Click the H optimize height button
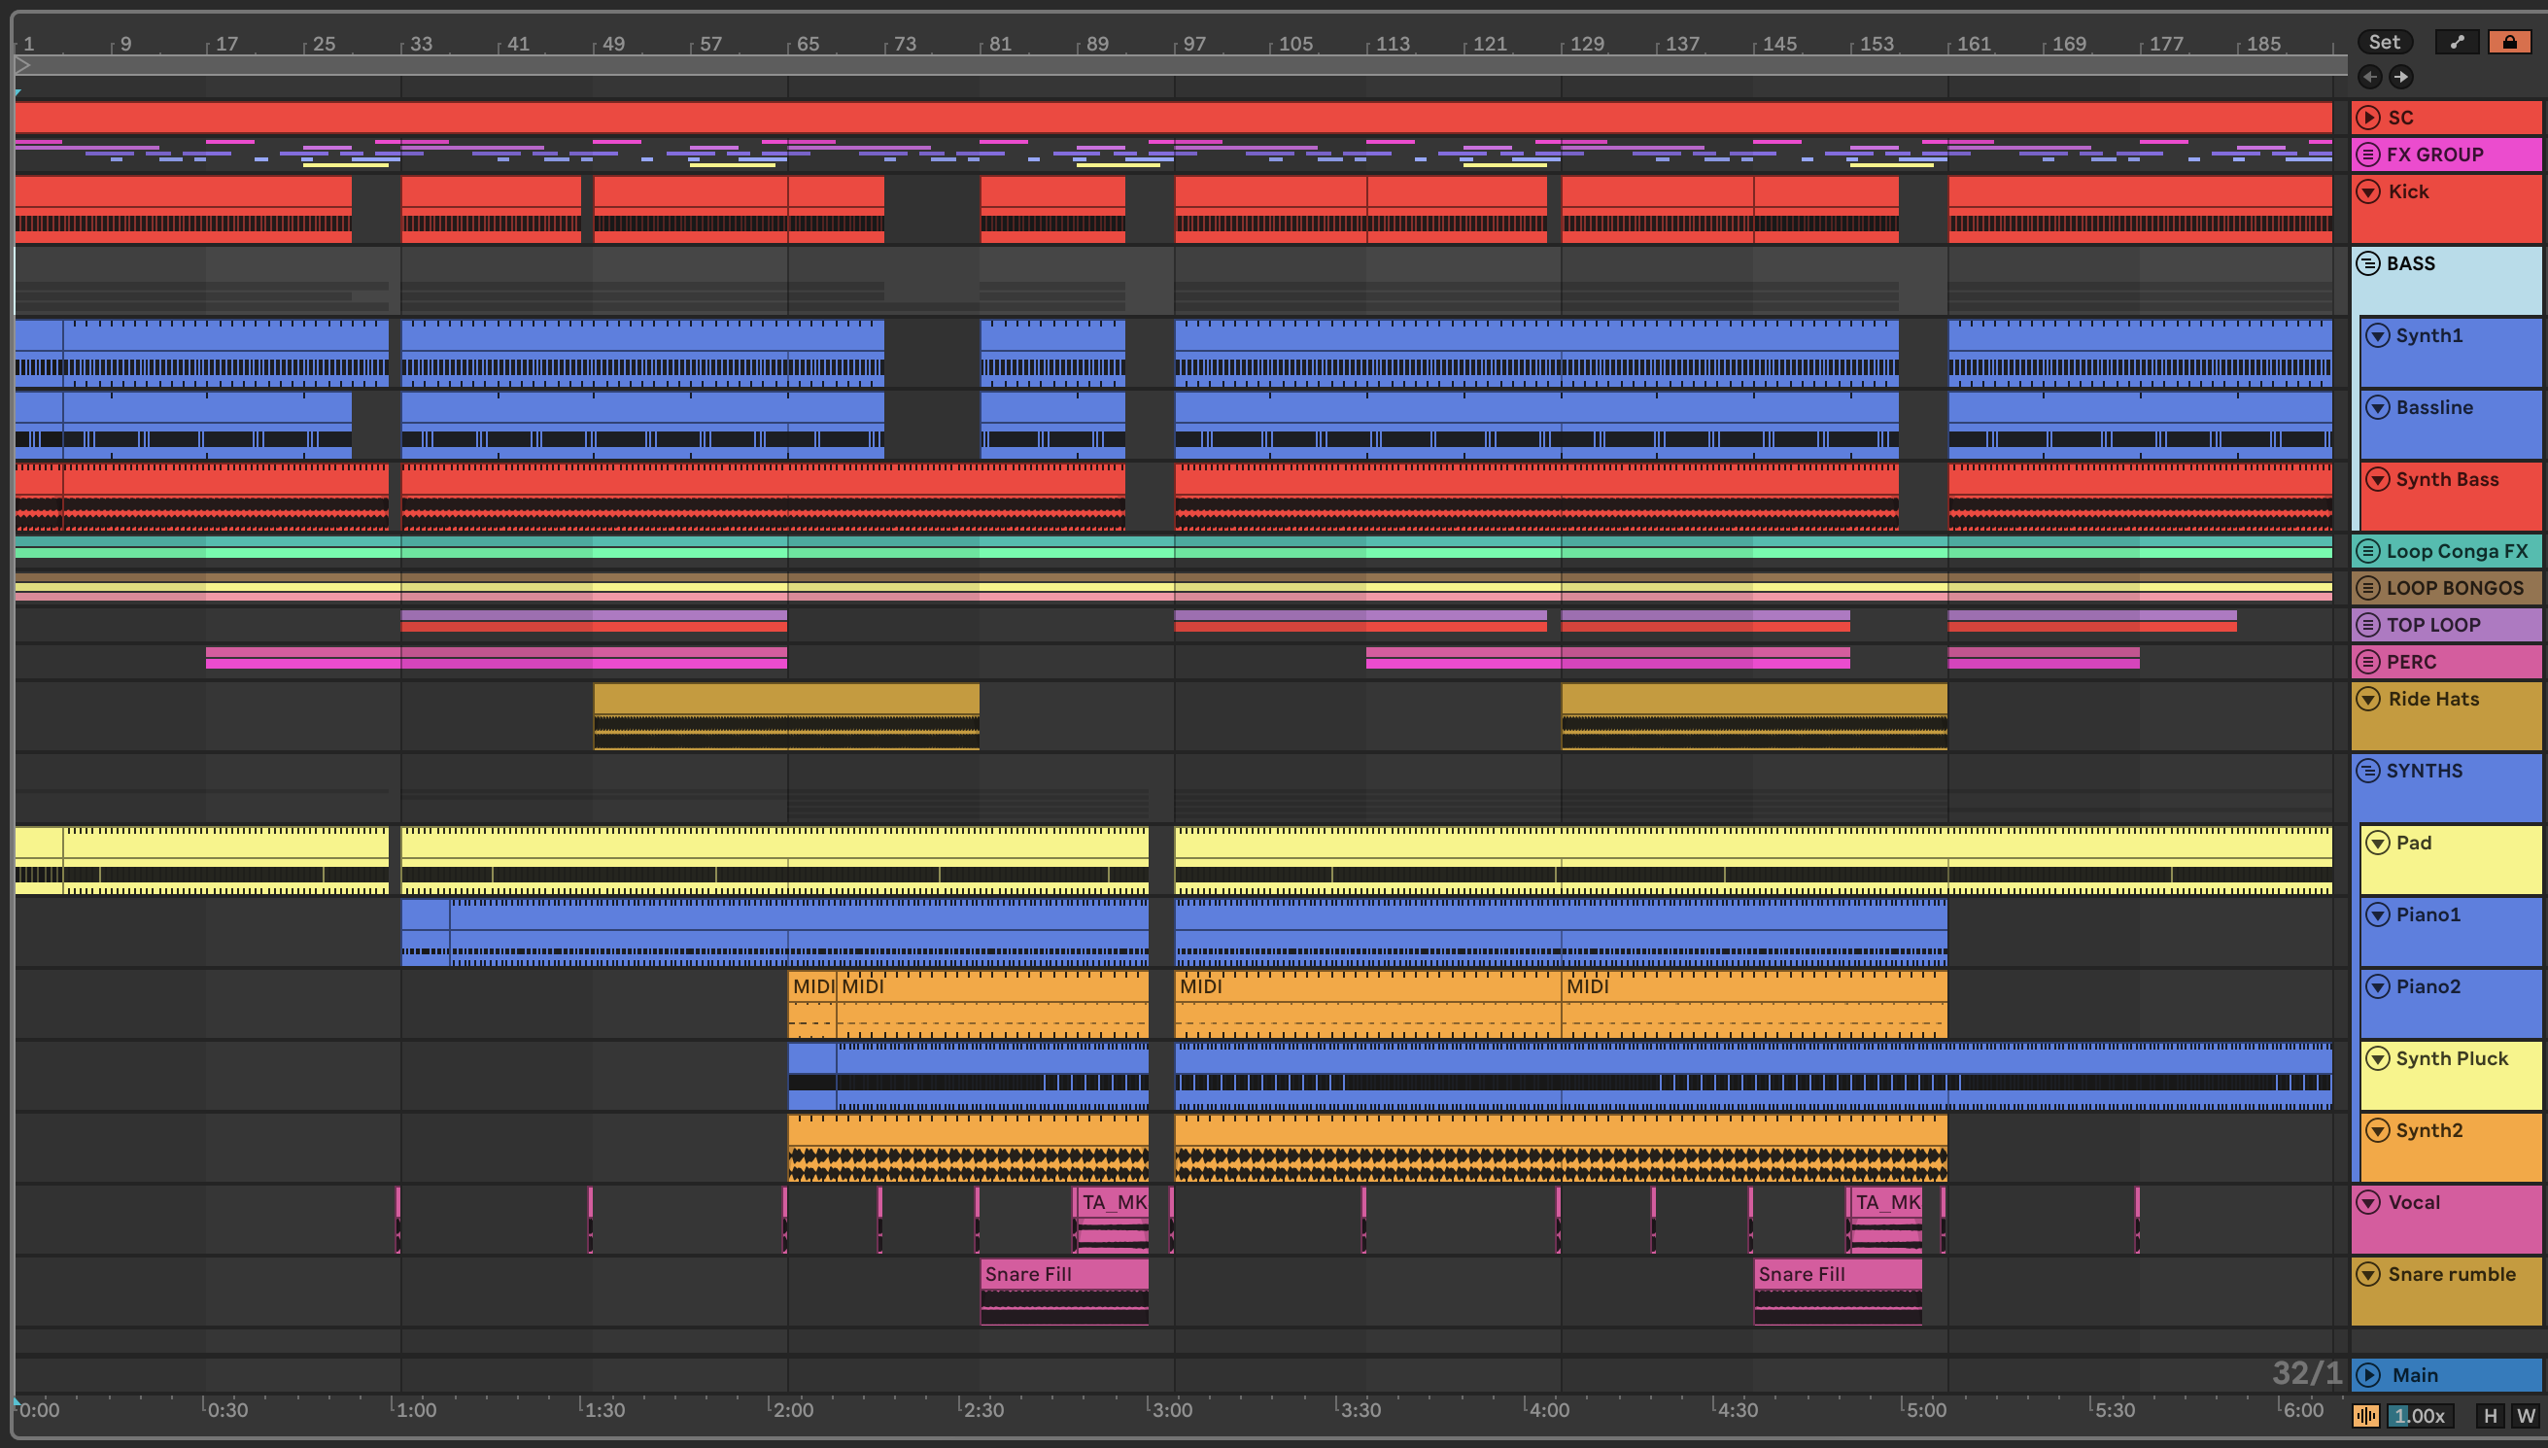Screen dimensions: 2548x1448 pos(2490,1415)
